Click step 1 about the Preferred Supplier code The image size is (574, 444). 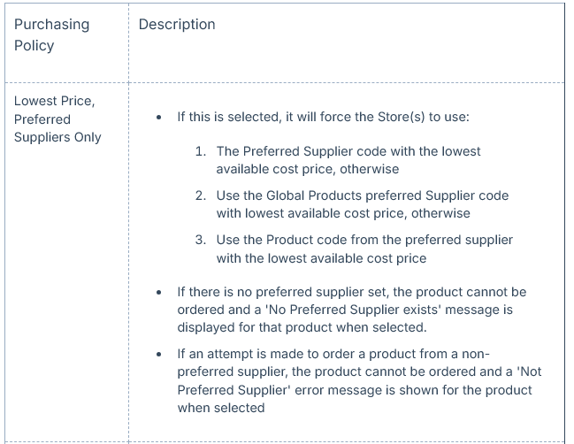(348, 160)
